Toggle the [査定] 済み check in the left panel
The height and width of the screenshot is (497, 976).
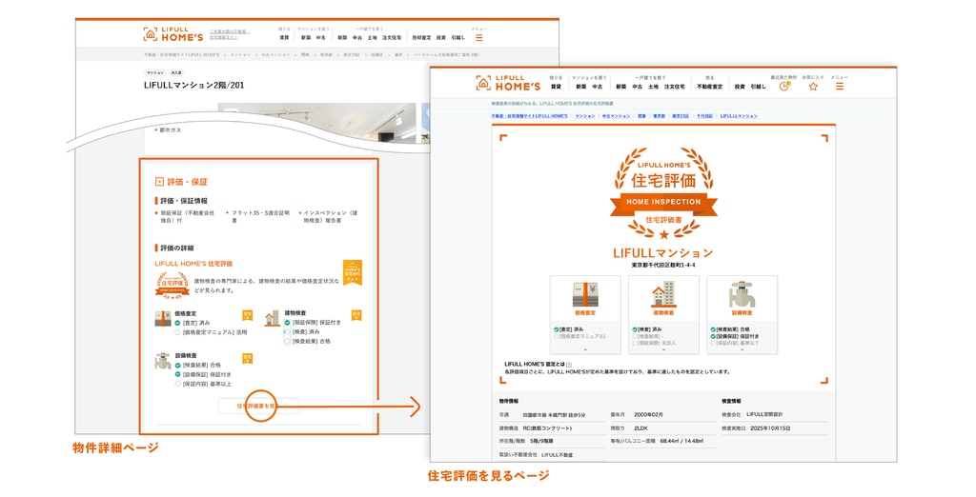click(177, 323)
